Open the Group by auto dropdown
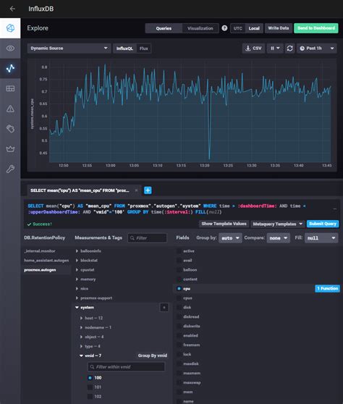Viewport: 343px width, 404px height. (230, 238)
